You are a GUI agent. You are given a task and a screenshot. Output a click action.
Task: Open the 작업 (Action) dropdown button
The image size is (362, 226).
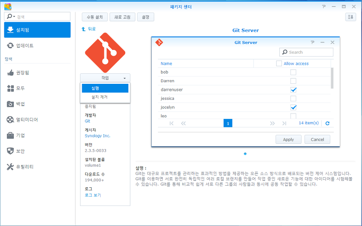(x=105, y=78)
